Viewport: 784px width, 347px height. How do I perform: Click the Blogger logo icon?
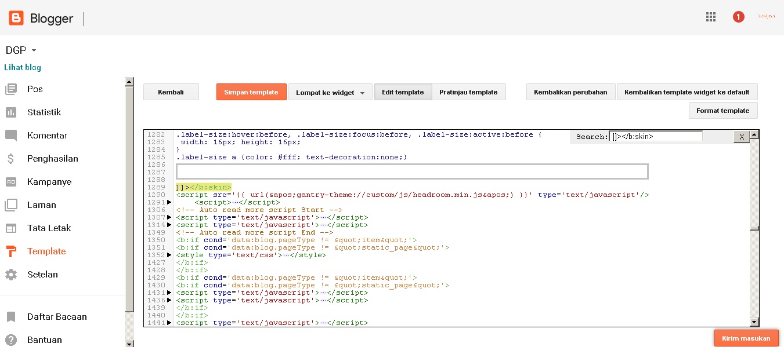[16, 19]
